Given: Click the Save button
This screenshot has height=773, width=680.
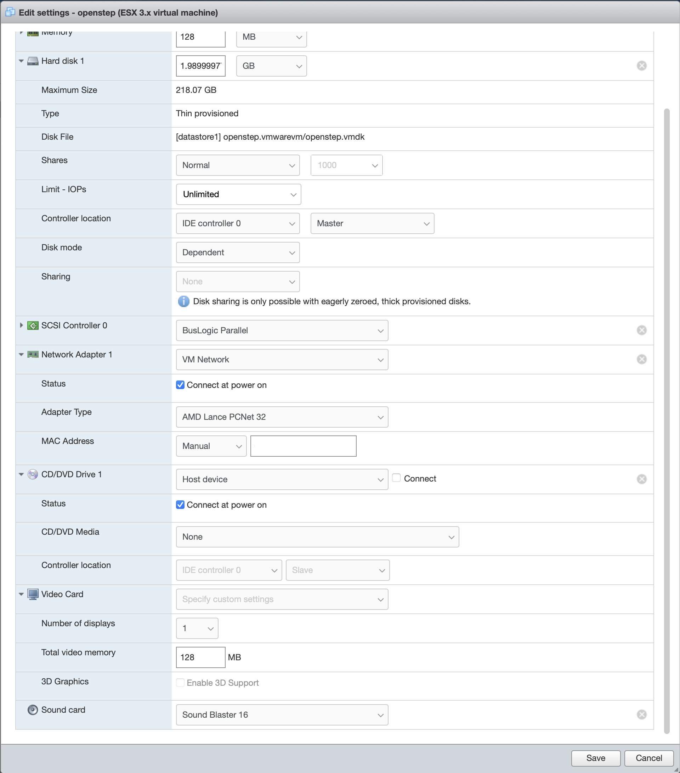Looking at the screenshot, I should 595,758.
